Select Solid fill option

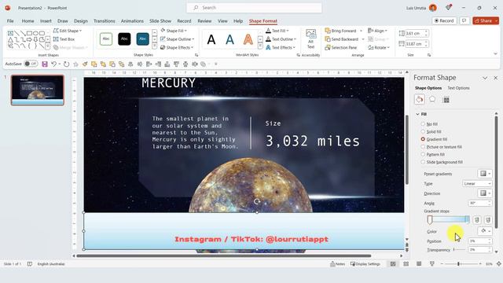click(431, 131)
